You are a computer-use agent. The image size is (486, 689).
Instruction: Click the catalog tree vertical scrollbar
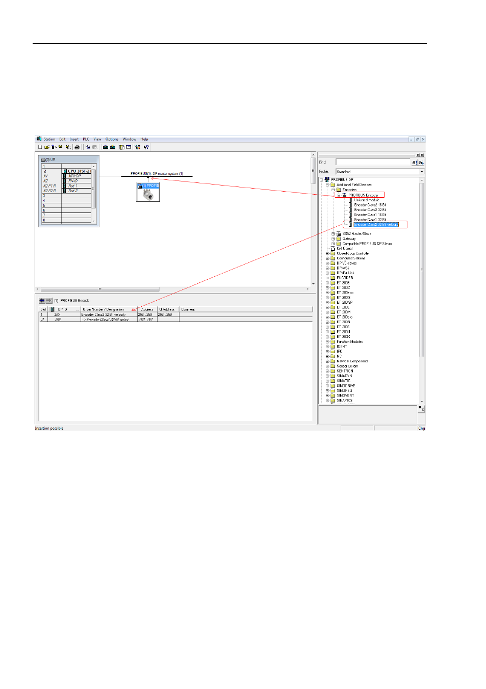tap(422, 290)
